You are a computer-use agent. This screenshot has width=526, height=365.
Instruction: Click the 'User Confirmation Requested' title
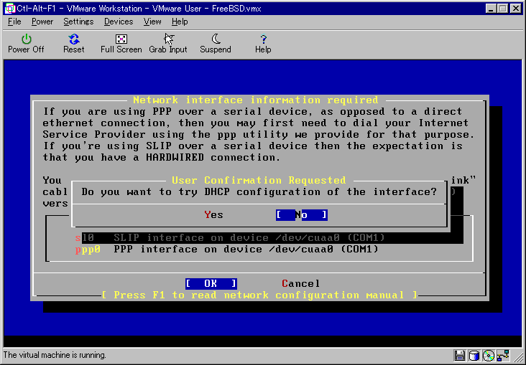click(x=259, y=180)
